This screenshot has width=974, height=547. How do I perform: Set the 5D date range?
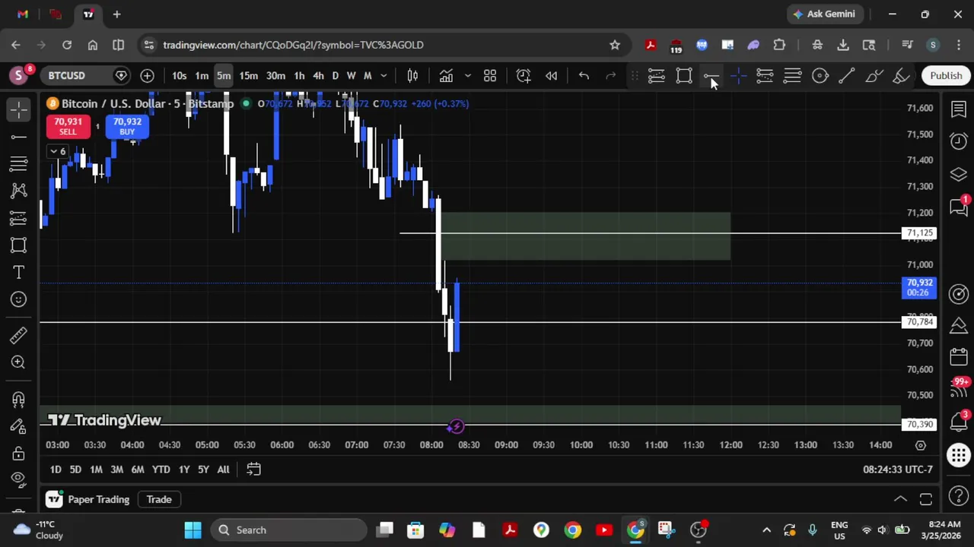75,470
